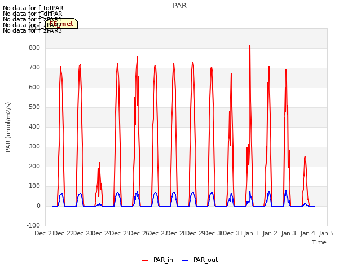This screenshot has width=361, height=271.
Task: Click the 'No data for f_zPAR3' message
Action: click(x=33, y=30)
